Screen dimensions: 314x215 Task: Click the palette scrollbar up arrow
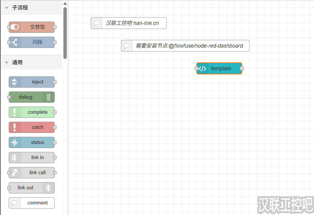tap(65, 3)
